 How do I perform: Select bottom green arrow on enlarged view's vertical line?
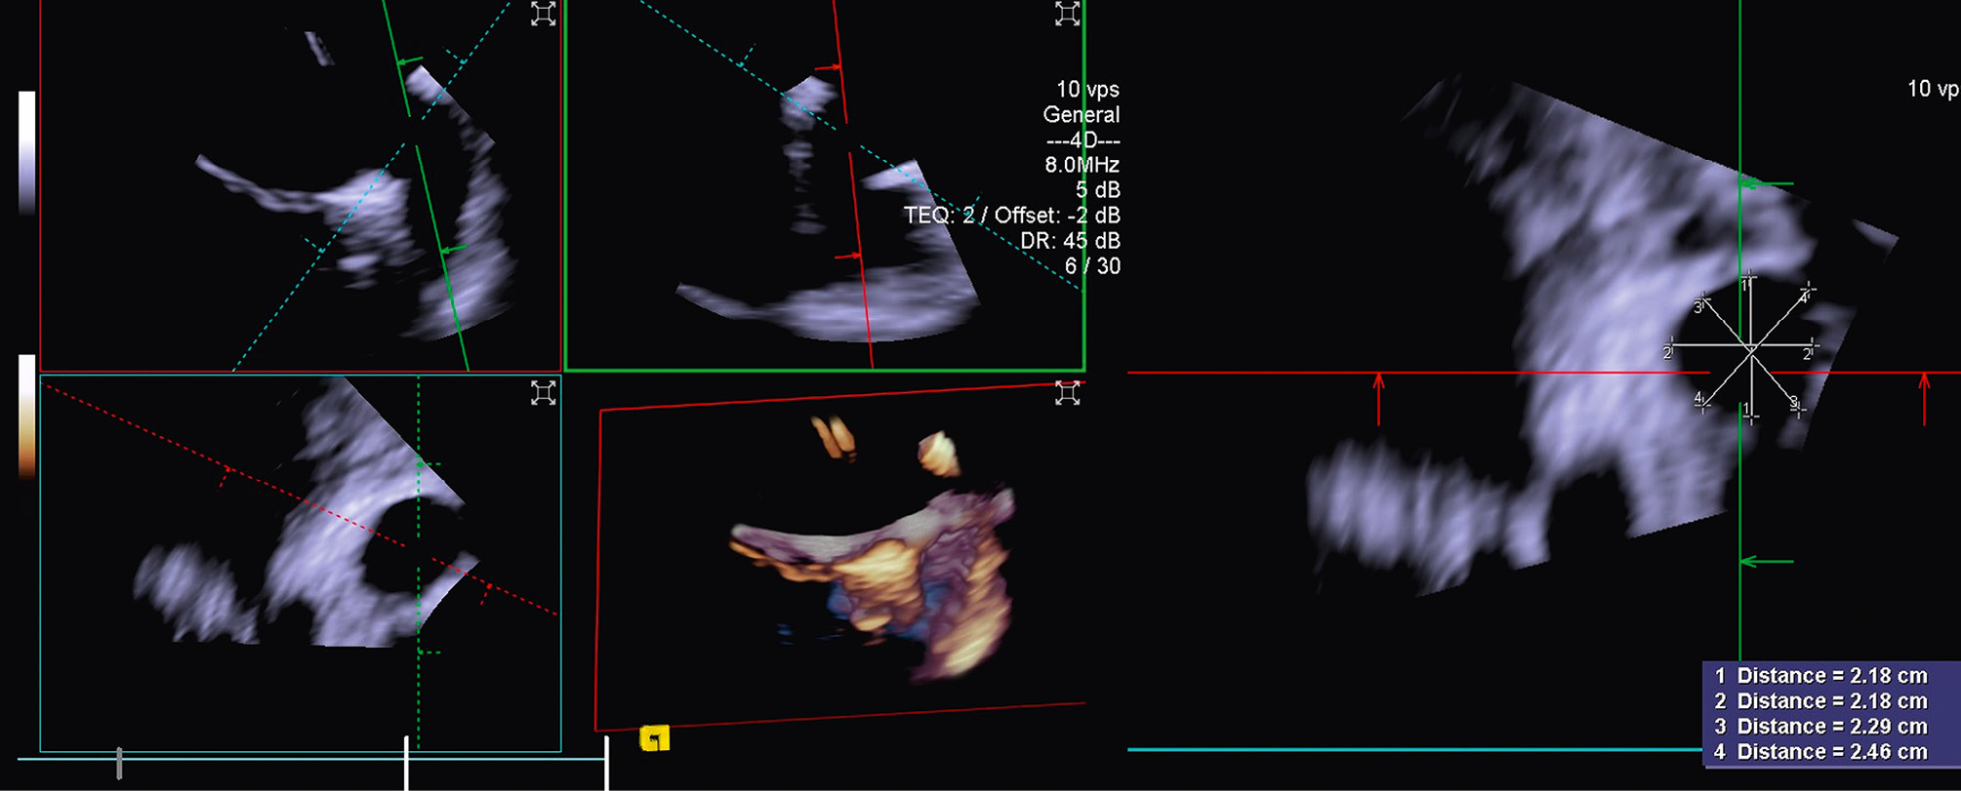1767,561
